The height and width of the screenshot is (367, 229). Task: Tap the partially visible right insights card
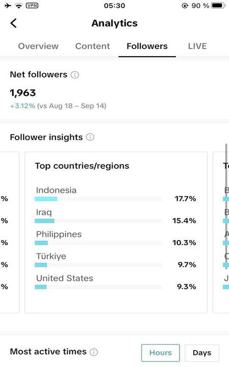221,232
